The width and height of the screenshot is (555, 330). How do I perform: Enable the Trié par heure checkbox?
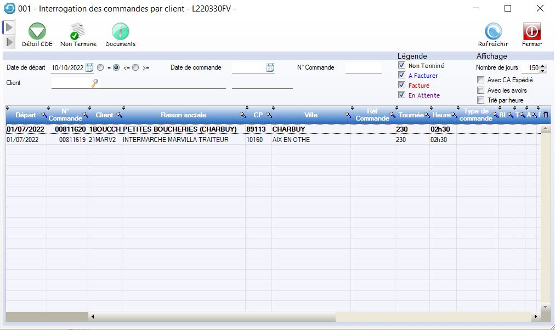tap(480, 100)
